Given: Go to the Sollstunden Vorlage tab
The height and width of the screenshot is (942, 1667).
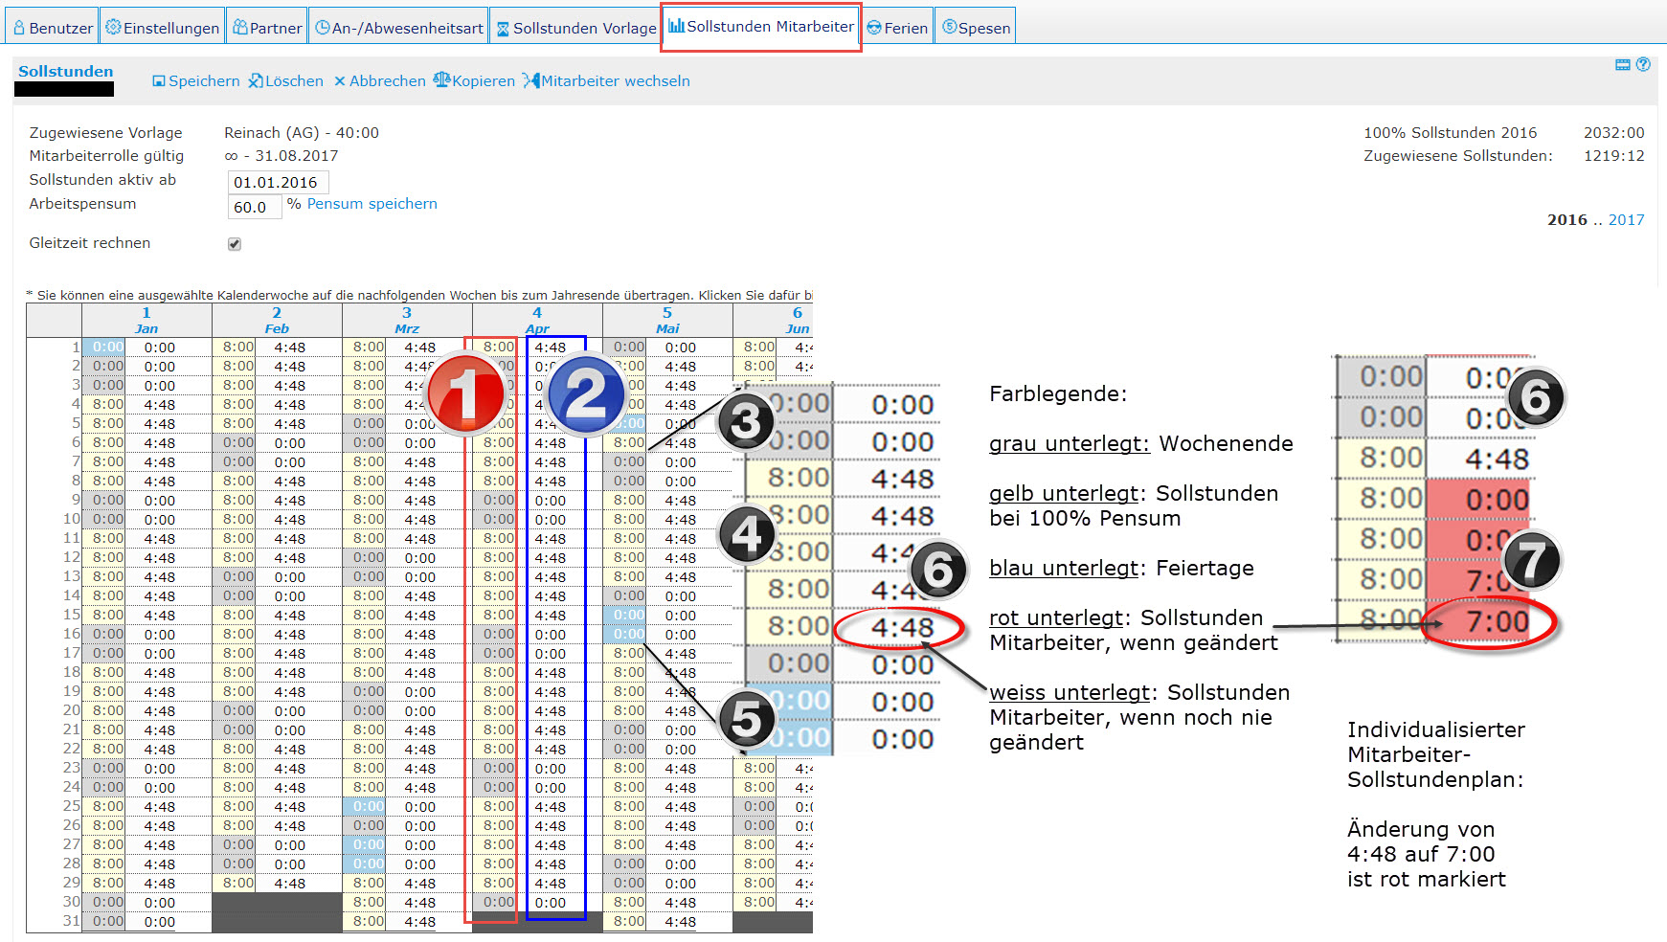Looking at the screenshot, I should [575, 28].
